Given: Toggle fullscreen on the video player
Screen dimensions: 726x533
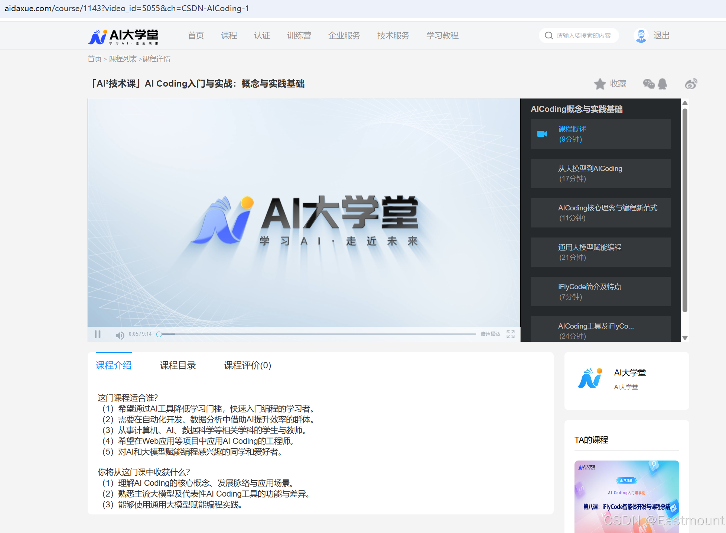Looking at the screenshot, I should tap(510, 334).
